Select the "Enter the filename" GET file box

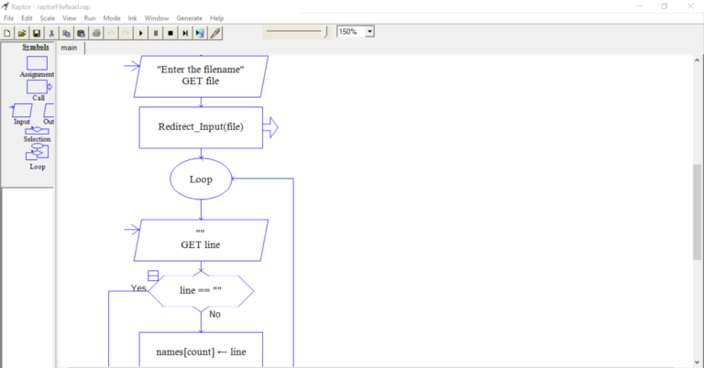(x=201, y=76)
